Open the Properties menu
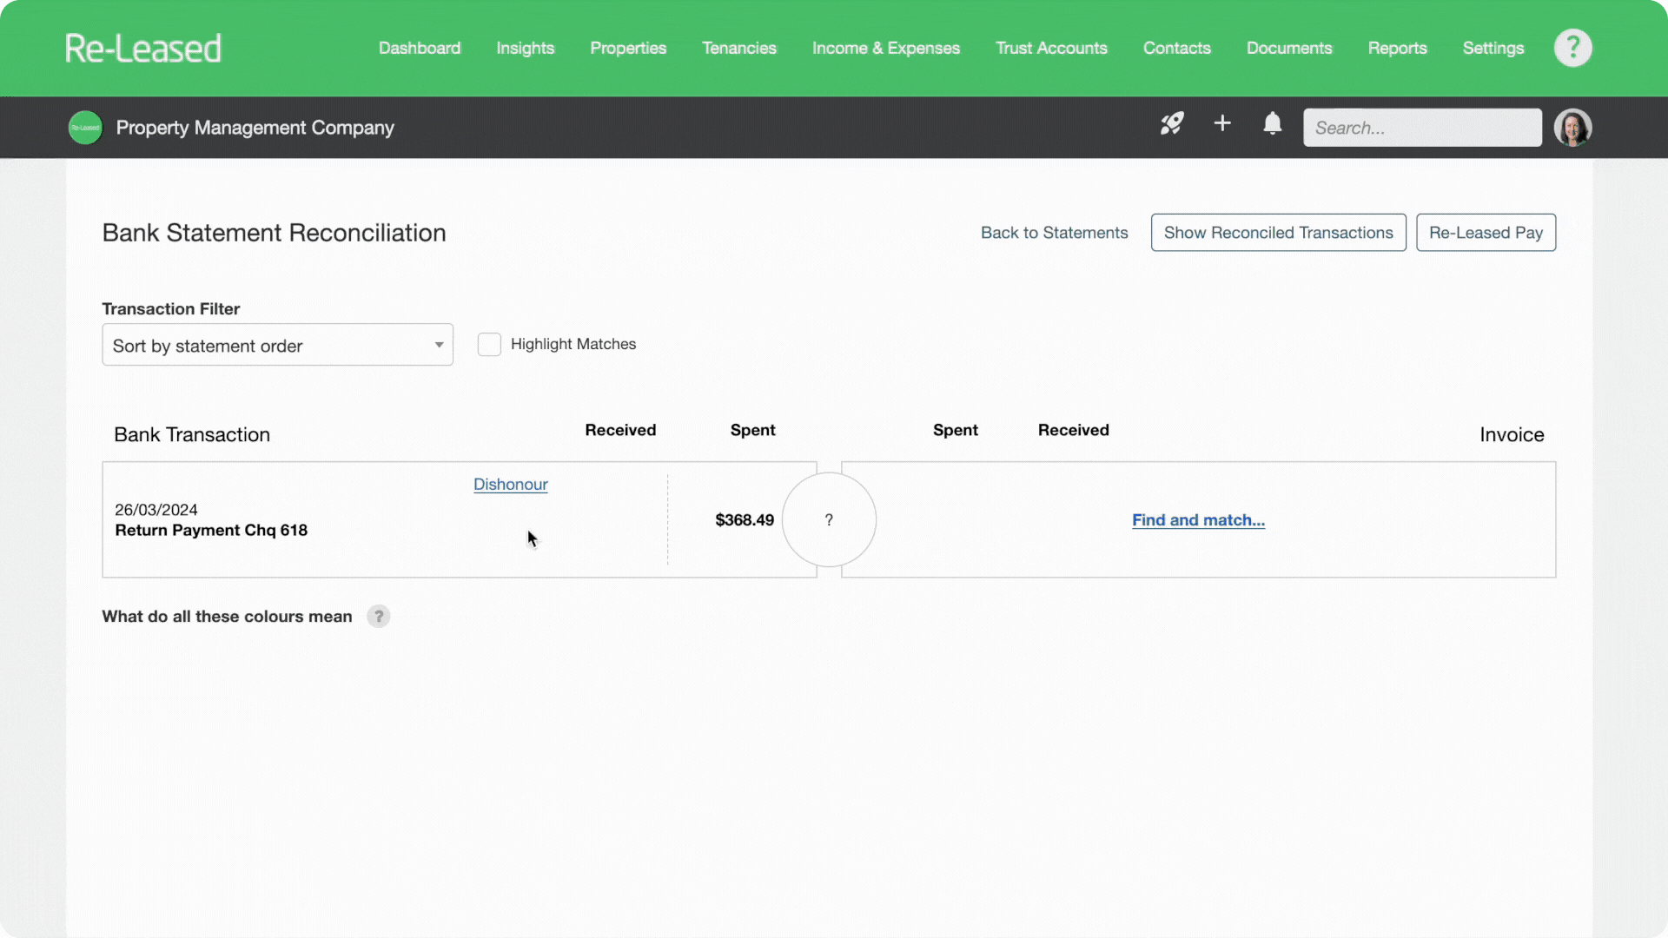Screen dimensions: 1668x938 point(628,49)
